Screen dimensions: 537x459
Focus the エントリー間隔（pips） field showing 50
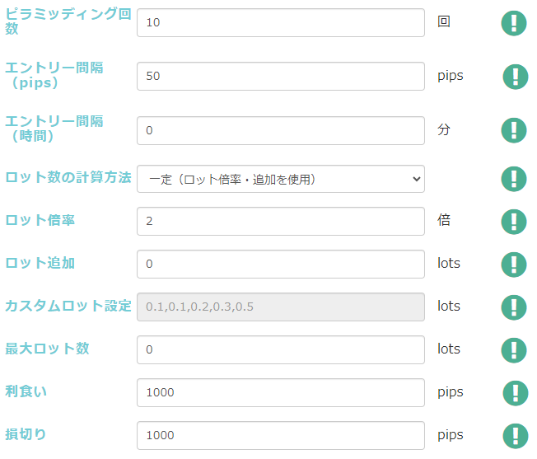tap(281, 76)
